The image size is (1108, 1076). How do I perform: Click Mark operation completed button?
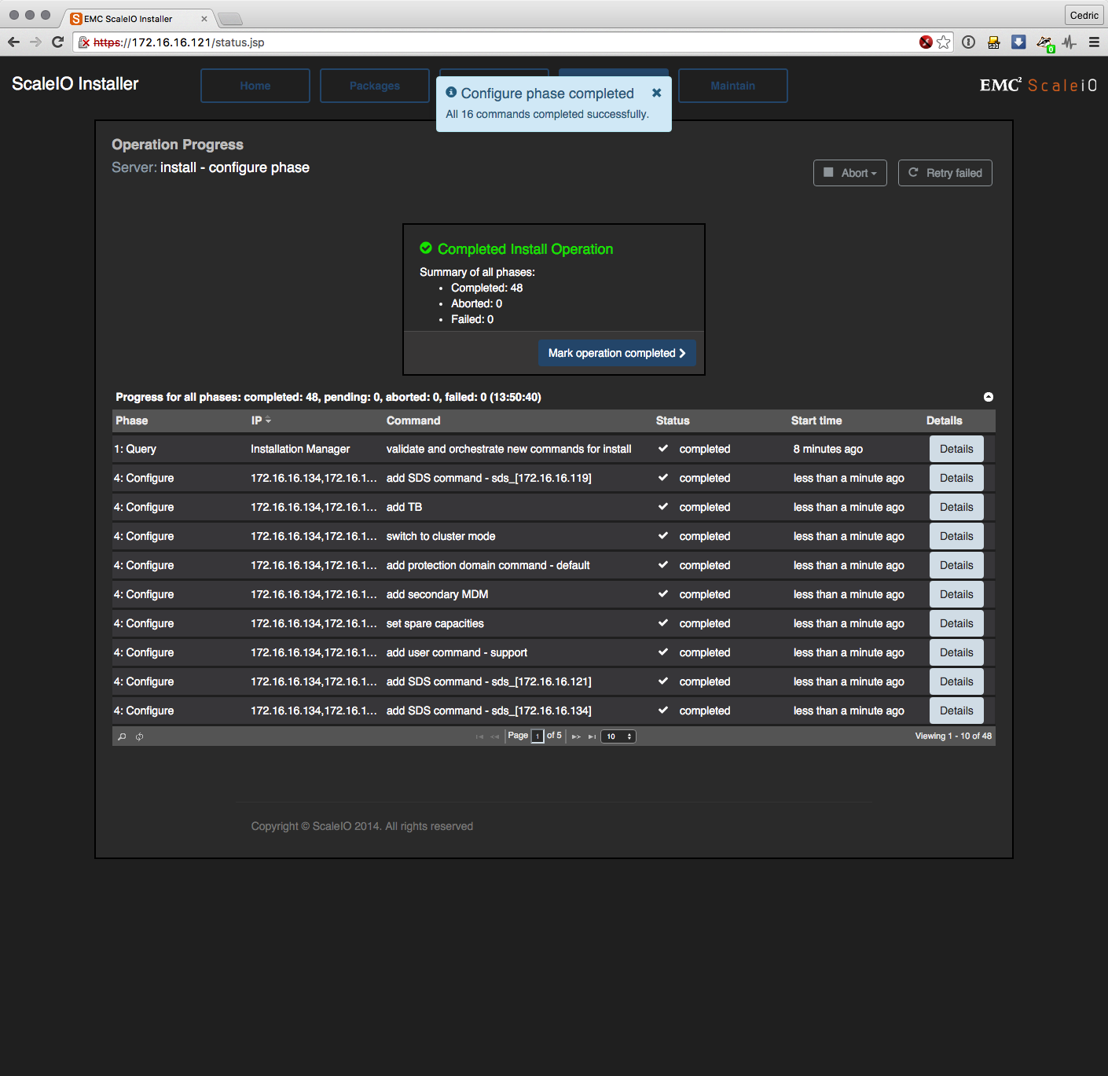coord(617,353)
